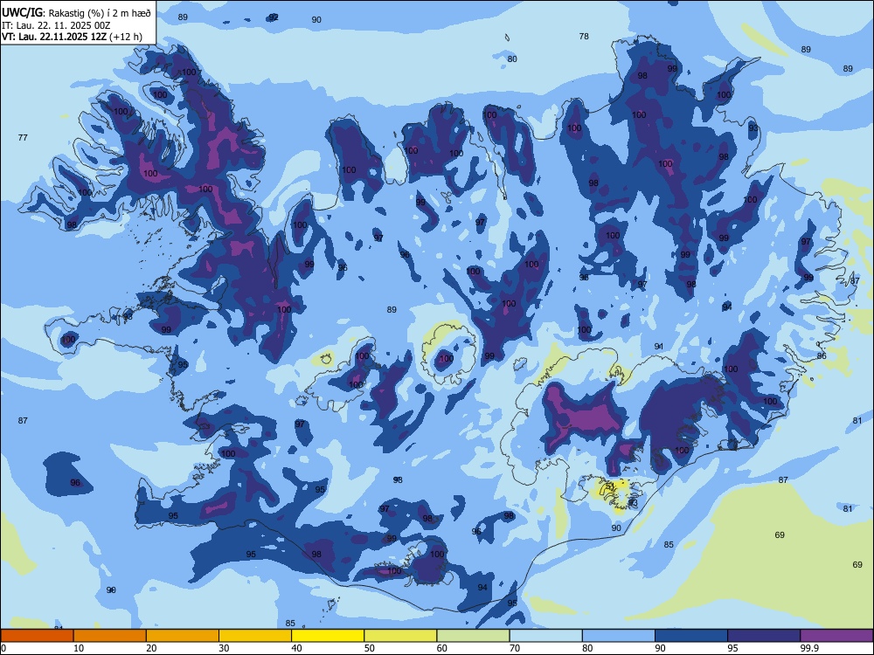Choose the pale yellow 50–60 legend swatch
This screenshot has height=655, width=874.
400,636
